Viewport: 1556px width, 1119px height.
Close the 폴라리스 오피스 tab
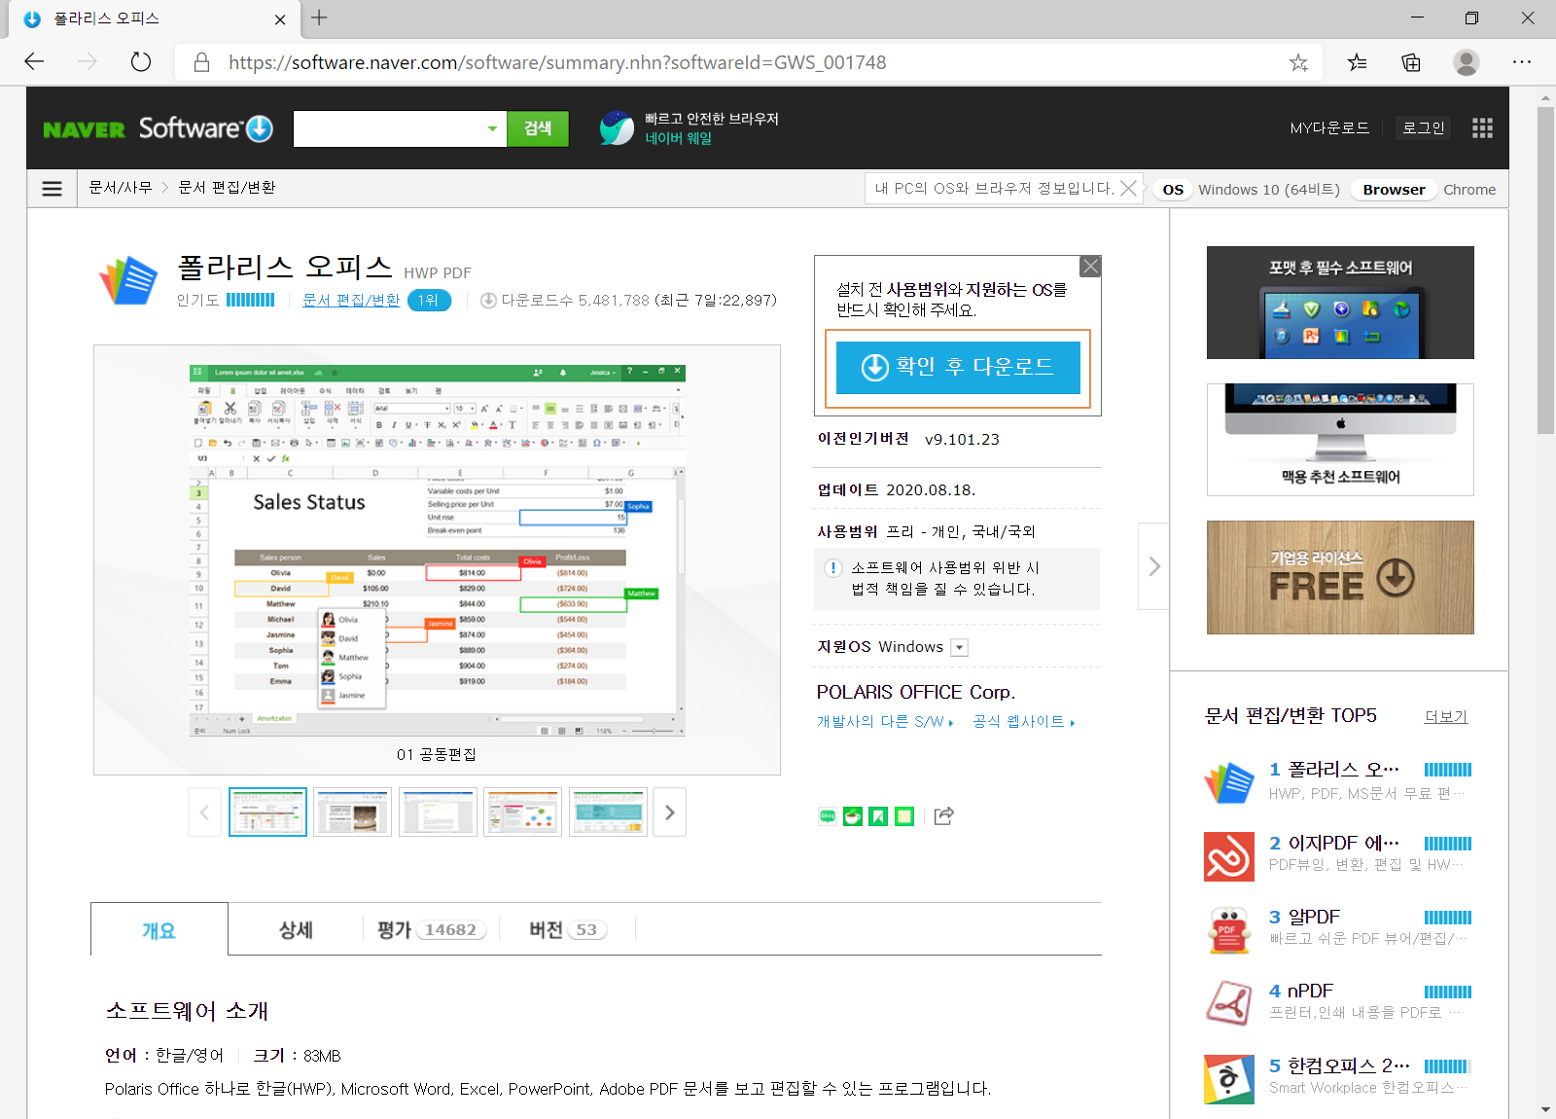(280, 19)
